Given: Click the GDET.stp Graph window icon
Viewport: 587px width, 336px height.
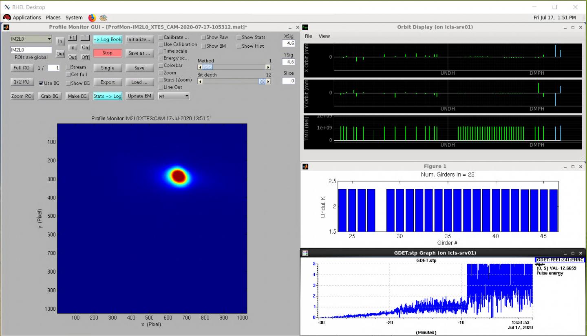Looking at the screenshot, I should 305,253.
